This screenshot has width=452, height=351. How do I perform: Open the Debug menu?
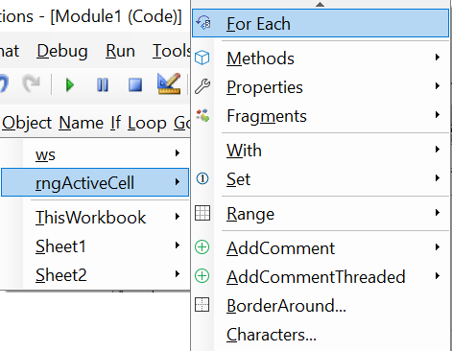click(x=62, y=51)
